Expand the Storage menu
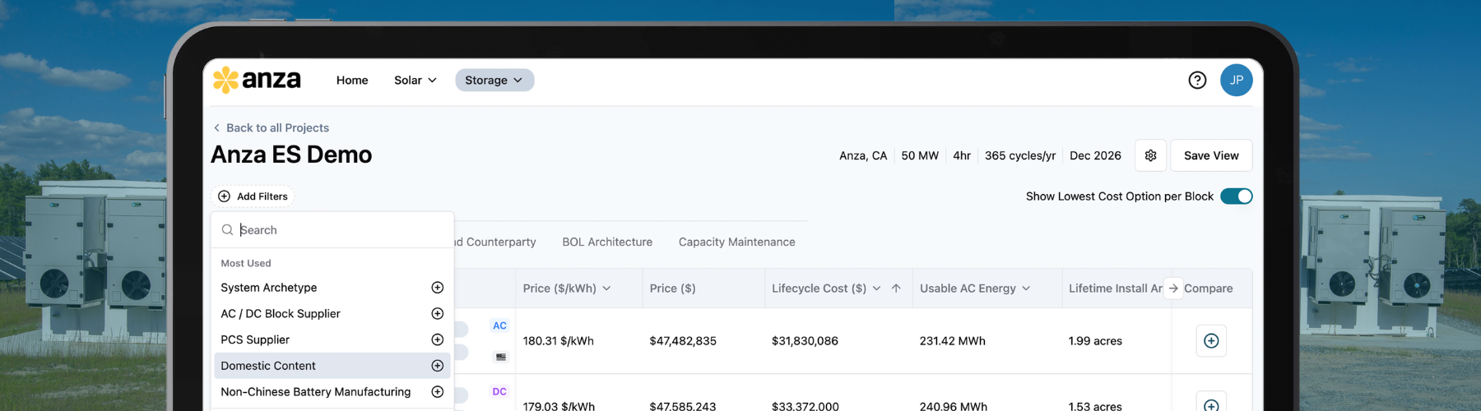 [494, 80]
